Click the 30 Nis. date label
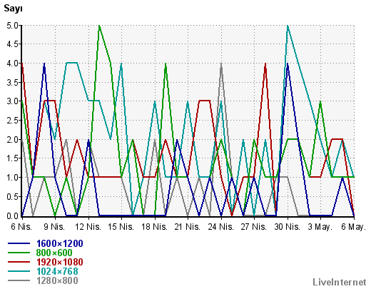 (x=288, y=227)
